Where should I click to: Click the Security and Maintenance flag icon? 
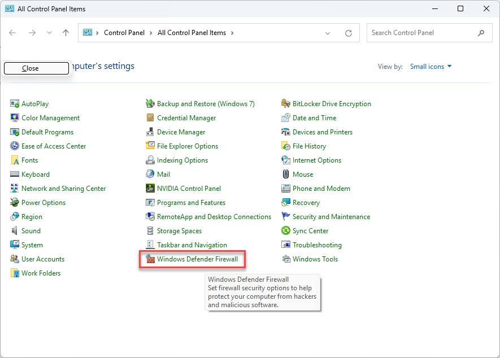[286, 217]
